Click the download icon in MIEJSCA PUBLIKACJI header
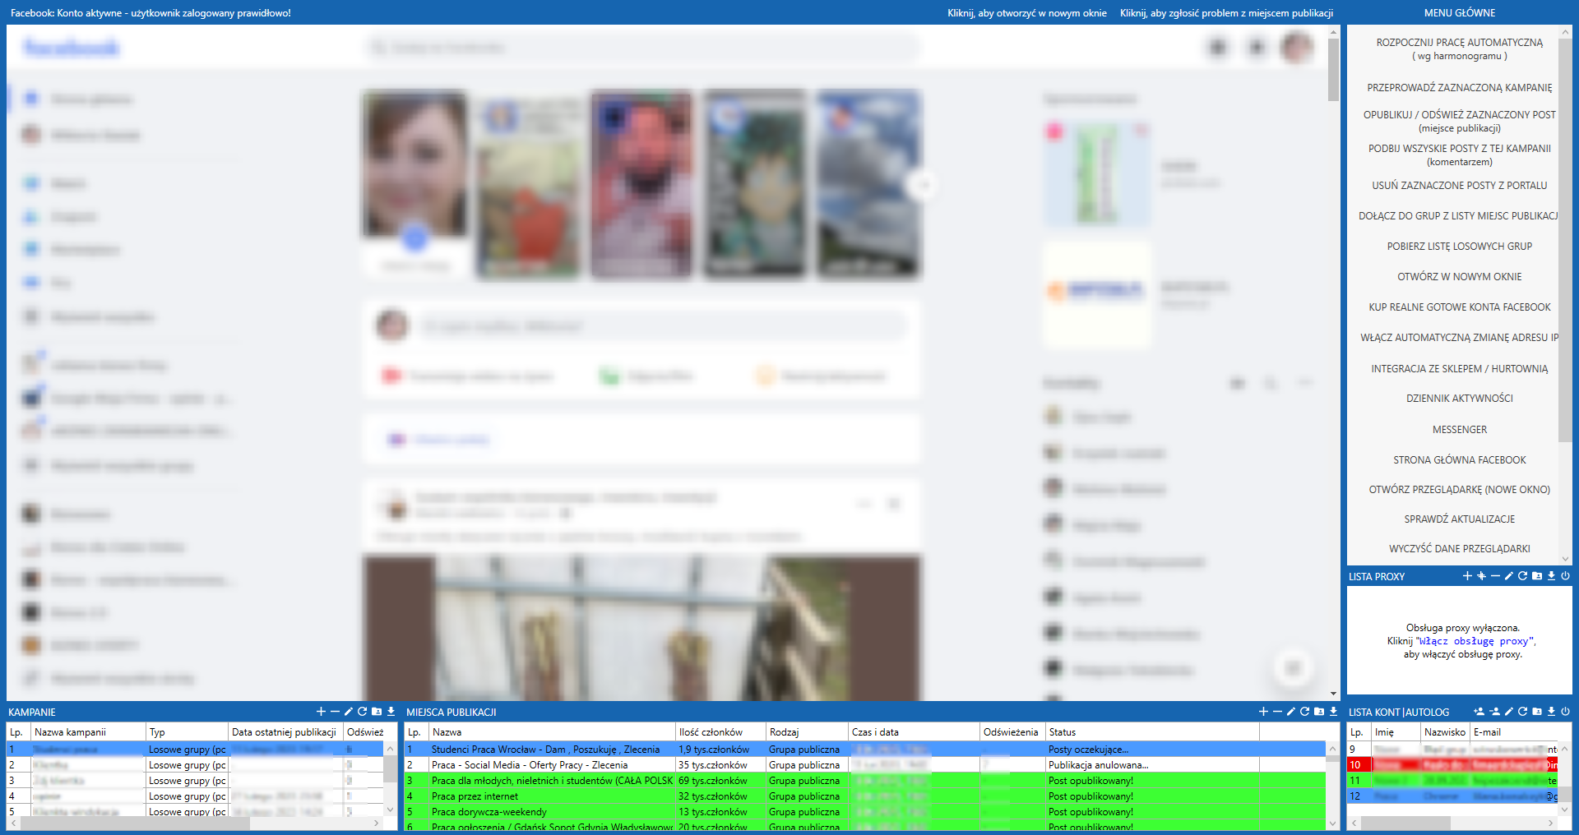This screenshot has width=1579, height=835. pyautogui.click(x=1333, y=712)
